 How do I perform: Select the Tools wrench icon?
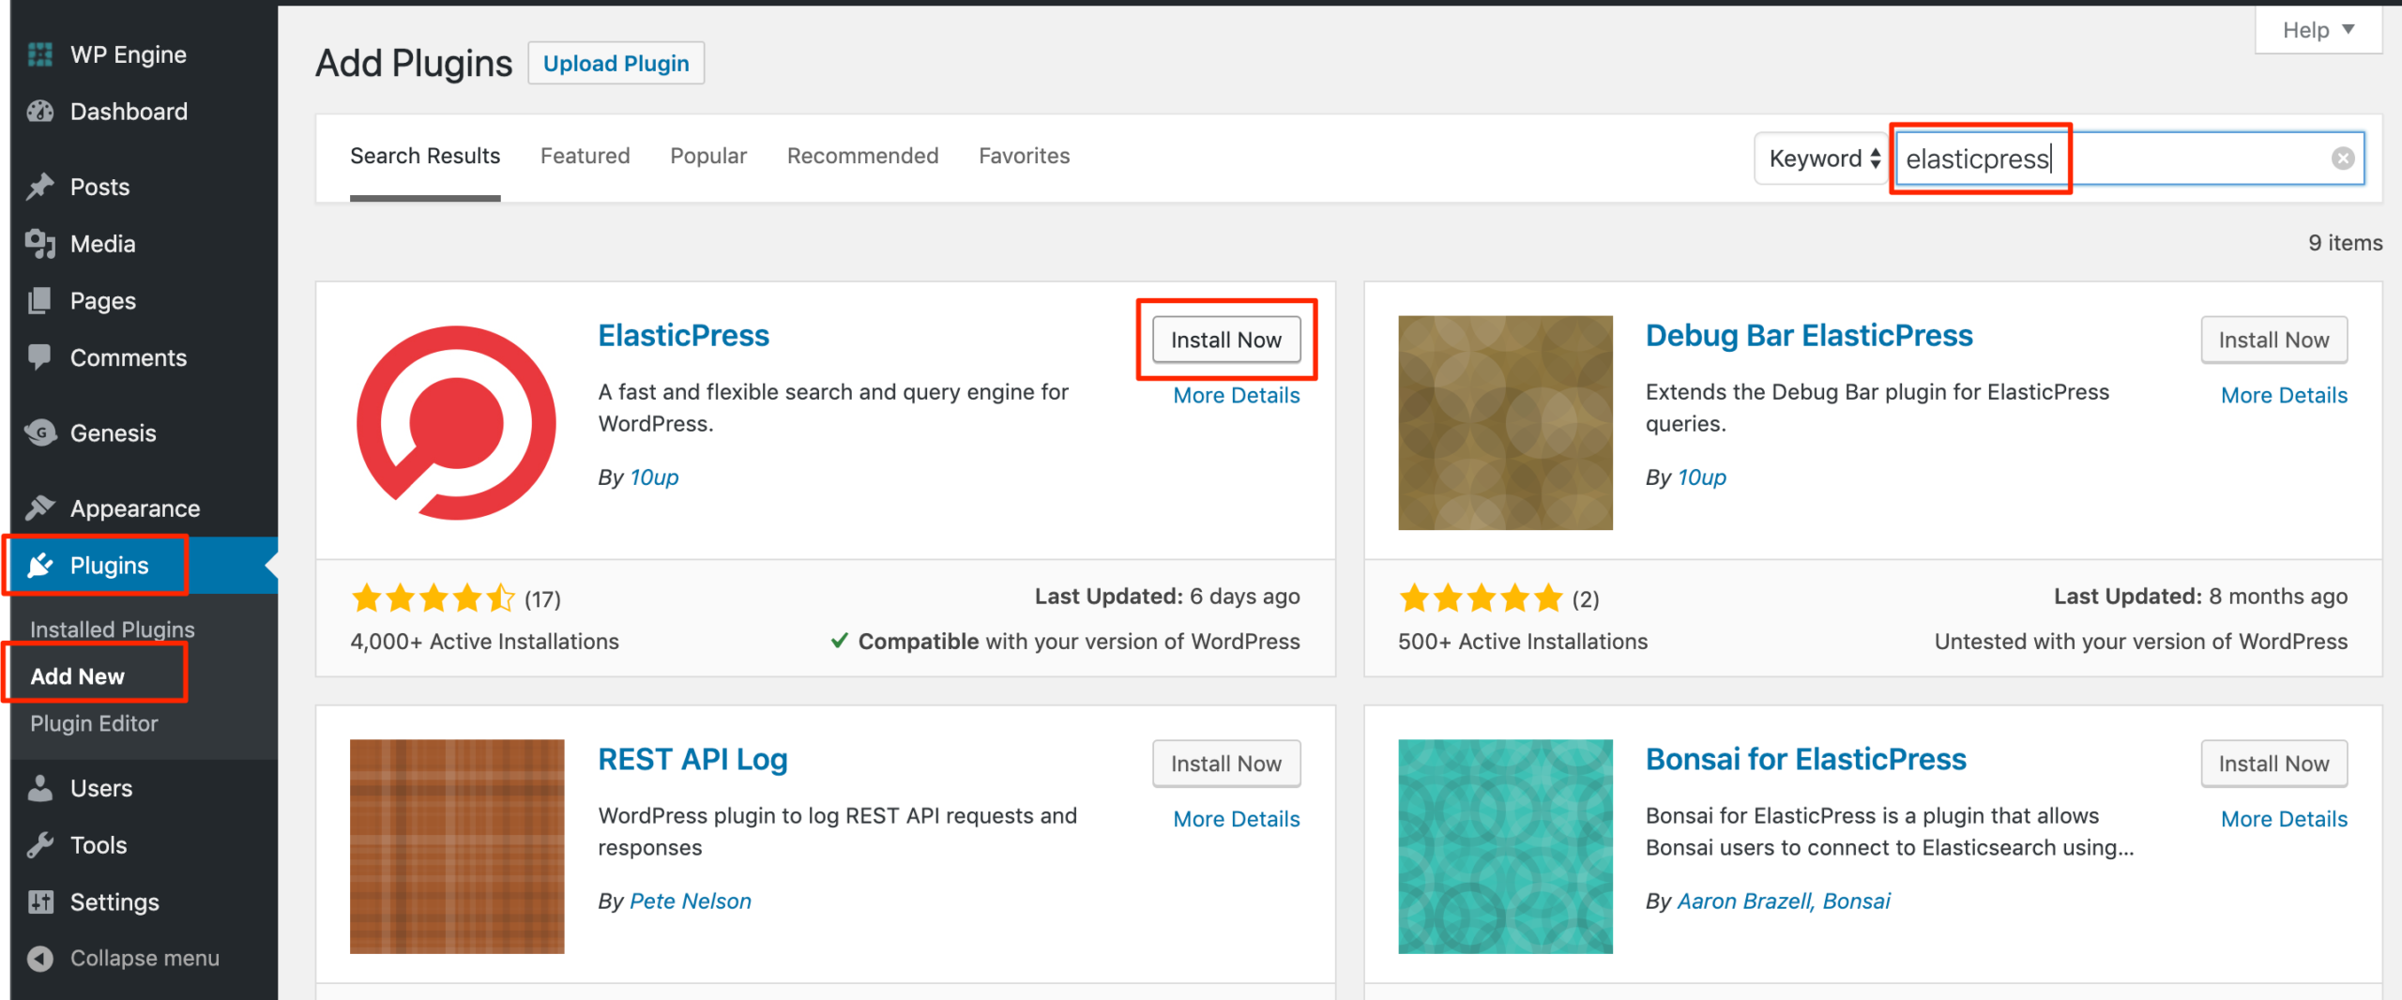pos(40,844)
